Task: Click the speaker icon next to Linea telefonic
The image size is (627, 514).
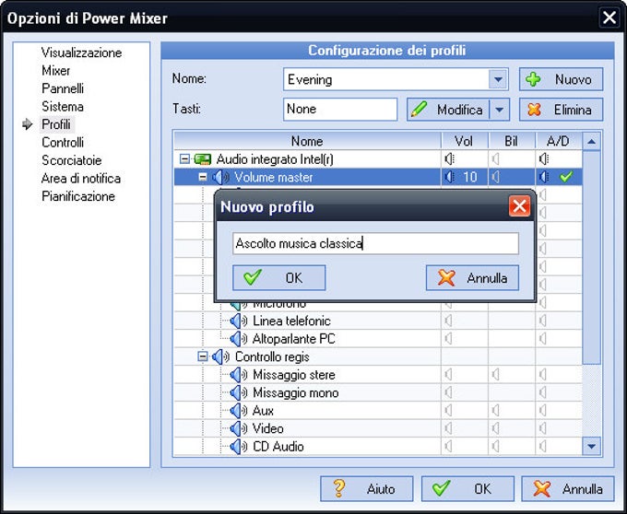Action: click(x=239, y=321)
